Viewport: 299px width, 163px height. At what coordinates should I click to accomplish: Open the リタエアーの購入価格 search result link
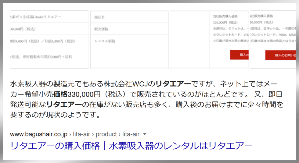click(x=131, y=146)
